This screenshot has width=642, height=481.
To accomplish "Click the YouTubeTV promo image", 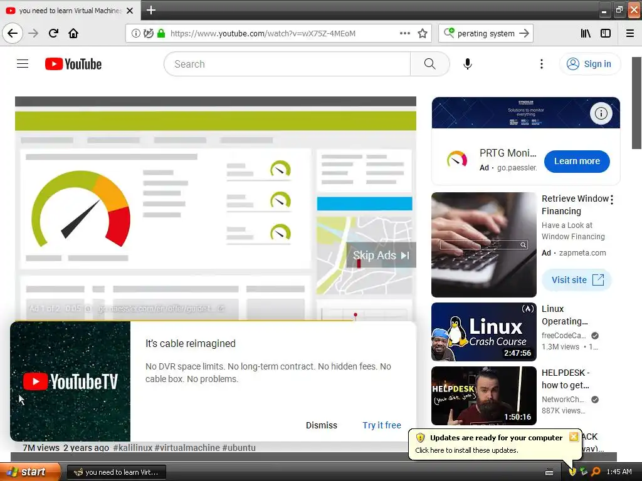I will [x=70, y=381].
